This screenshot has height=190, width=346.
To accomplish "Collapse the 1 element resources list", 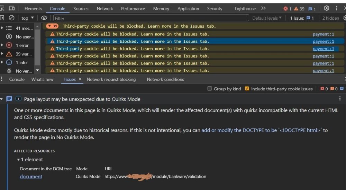I will pyautogui.click(x=19, y=160).
